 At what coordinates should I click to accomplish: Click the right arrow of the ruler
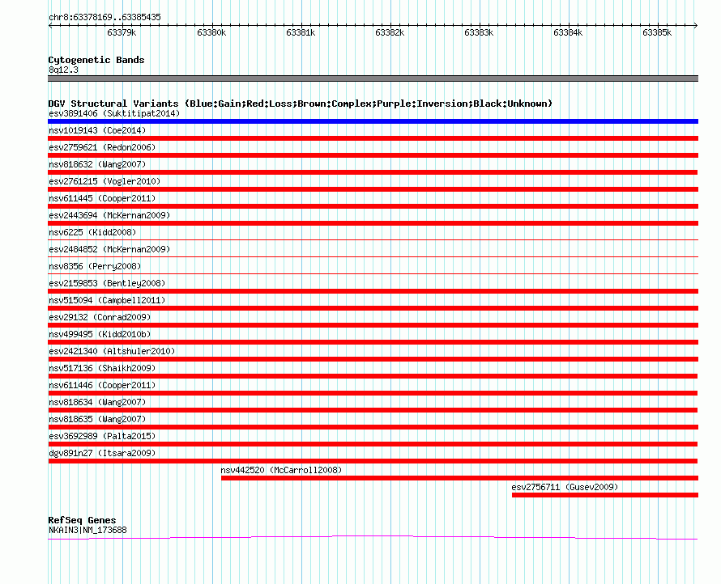coord(696,26)
